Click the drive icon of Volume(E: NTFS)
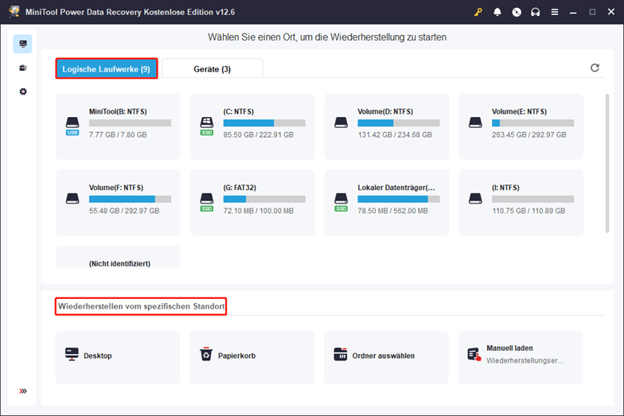The height and width of the screenshot is (416, 624). 475,122
